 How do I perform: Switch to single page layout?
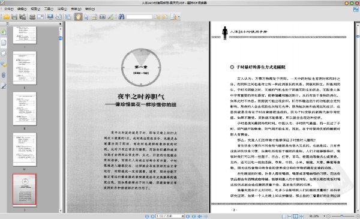[284, 216]
